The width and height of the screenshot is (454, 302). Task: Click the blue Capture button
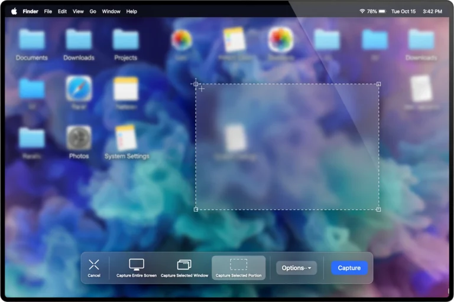coord(349,268)
